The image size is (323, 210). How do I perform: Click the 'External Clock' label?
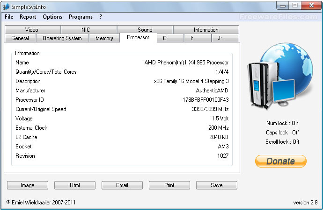pyautogui.click(x=31, y=128)
